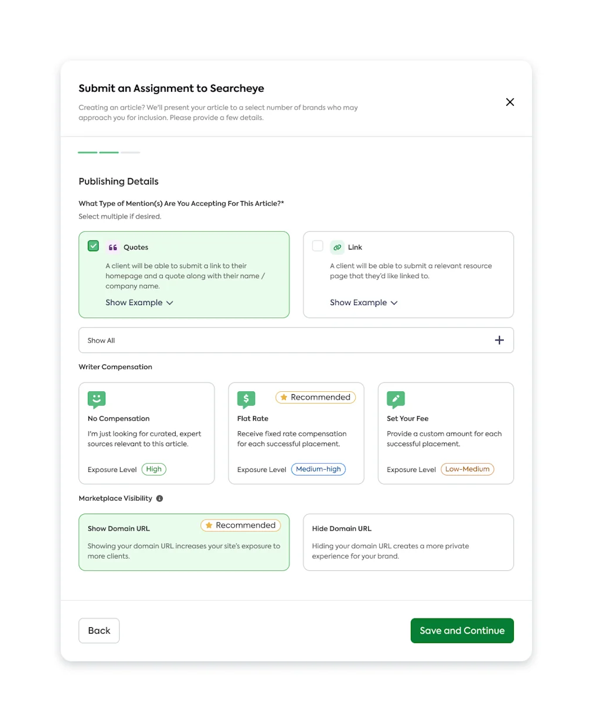This screenshot has height=718, width=600.
Task: Uncheck the Quotes mention checkbox
Action: 93,246
